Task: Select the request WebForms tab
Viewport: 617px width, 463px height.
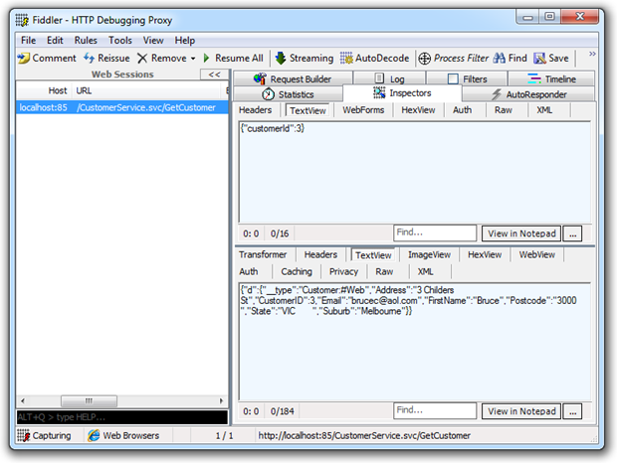Action: pos(363,110)
